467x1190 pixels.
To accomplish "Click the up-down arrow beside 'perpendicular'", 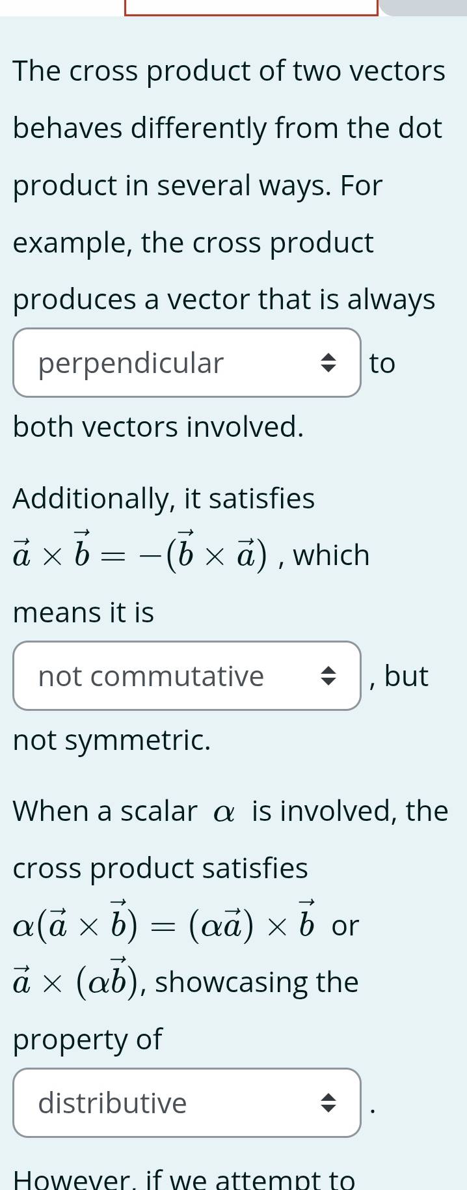I will pyautogui.click(x=329, y=363).
